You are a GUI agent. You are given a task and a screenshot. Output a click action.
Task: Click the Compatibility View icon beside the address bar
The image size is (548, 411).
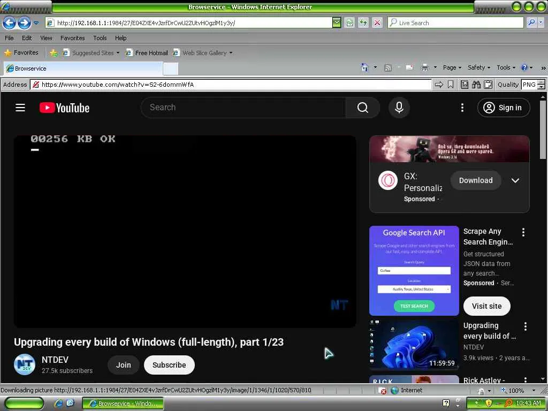tap(349, 22)
